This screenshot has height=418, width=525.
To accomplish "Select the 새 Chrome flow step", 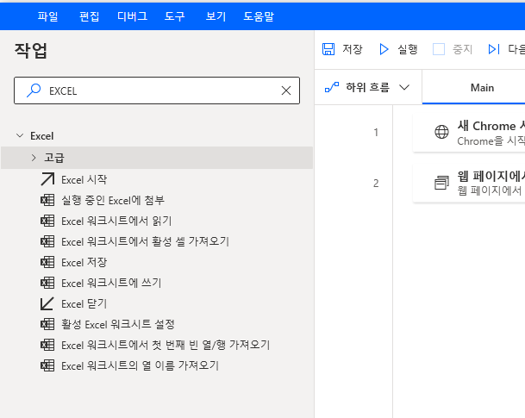I will 469,133.
